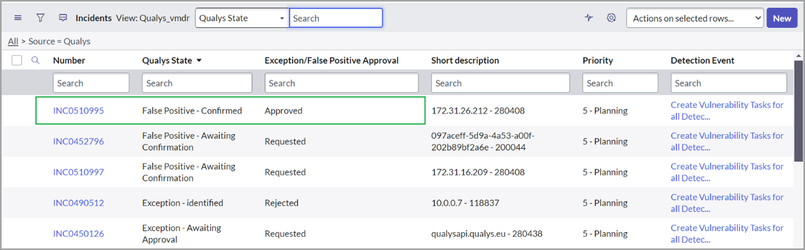Click the Priority column search field

[620, 83]
